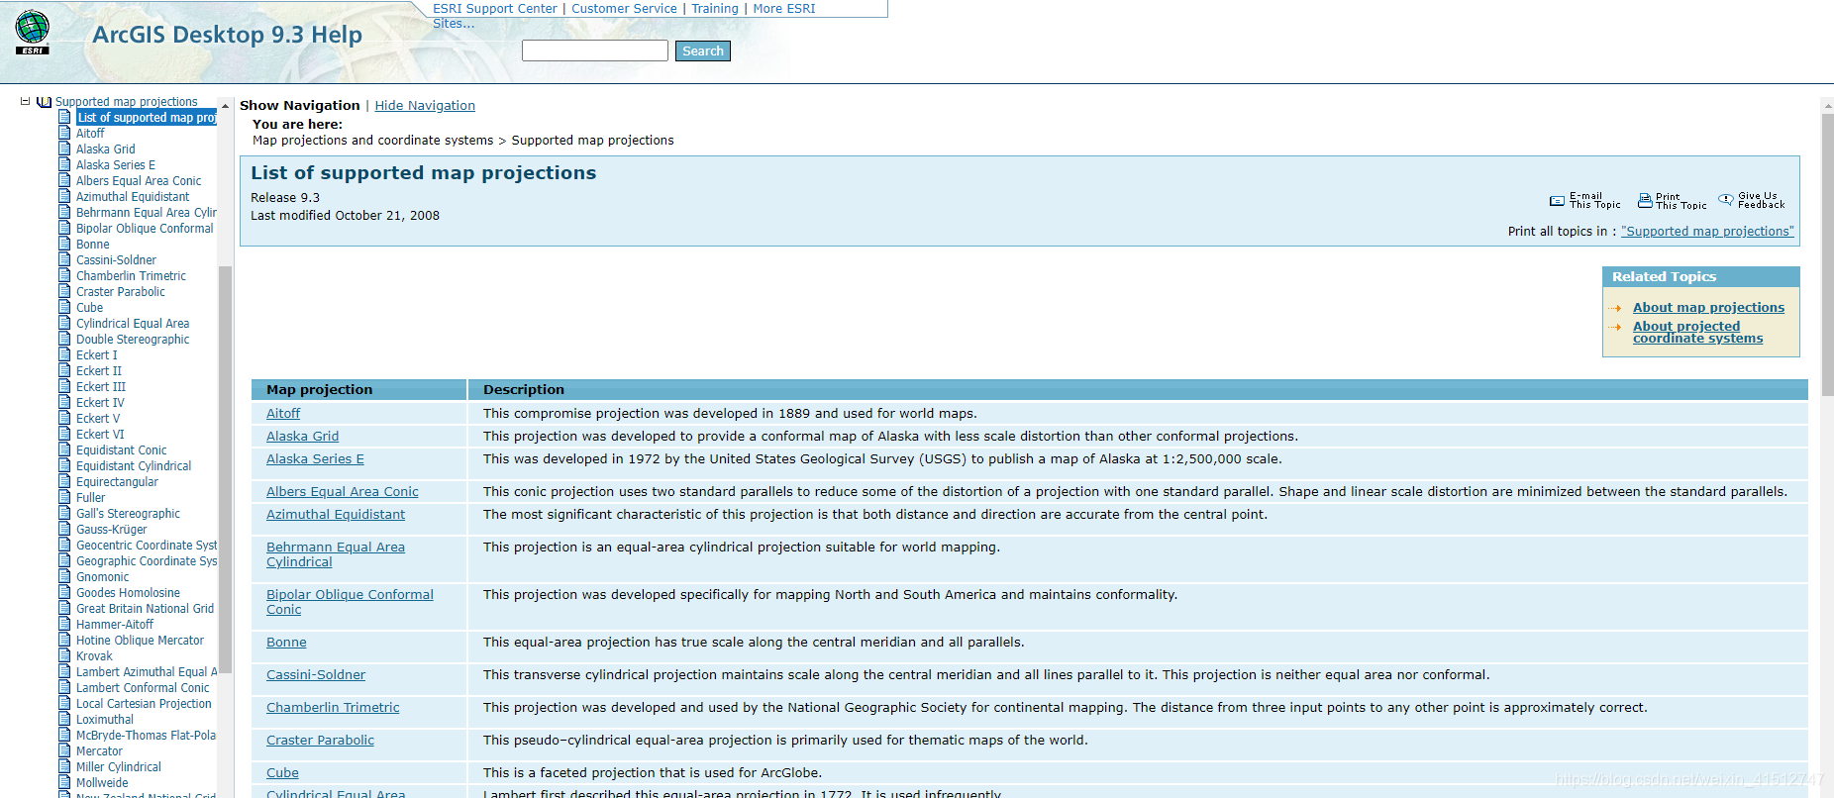The height and width of the screenshot is (798, 1834).
Task: Select Hotine Oblique Mercator in the tree
Action: pyautogui.click(x=140, y=640)
